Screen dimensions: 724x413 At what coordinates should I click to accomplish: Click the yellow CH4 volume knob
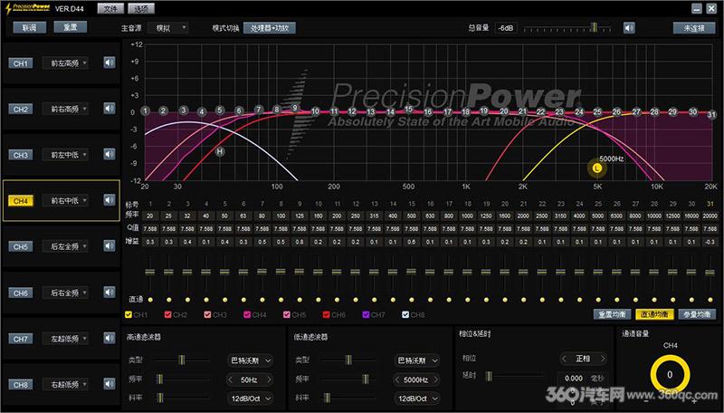pyautogui.click(x=670, y=375)
